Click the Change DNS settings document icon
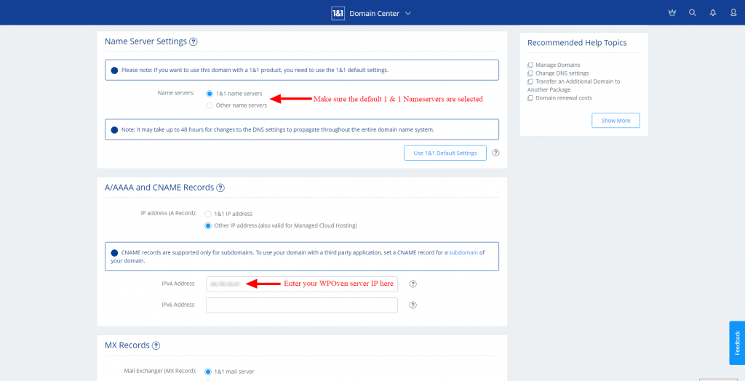This screenshot has width=745, height=381. [x=530, y=73]
